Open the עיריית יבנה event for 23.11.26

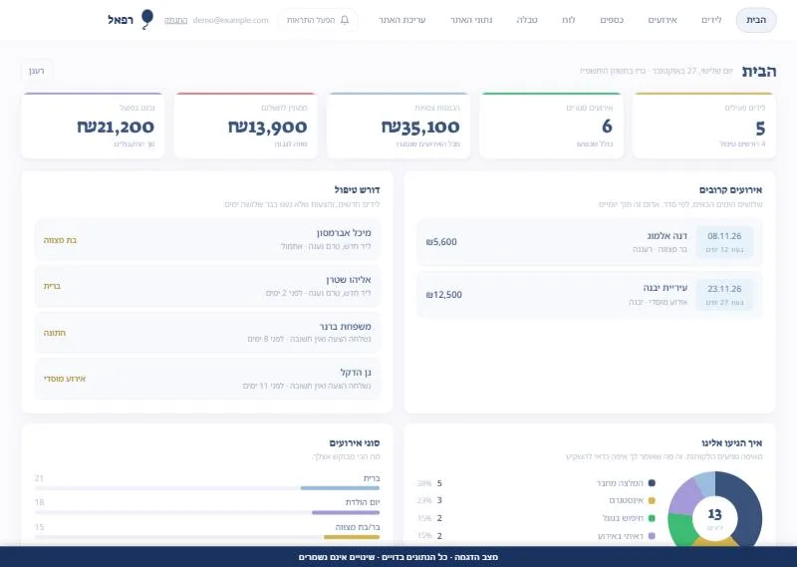[589, 294]
